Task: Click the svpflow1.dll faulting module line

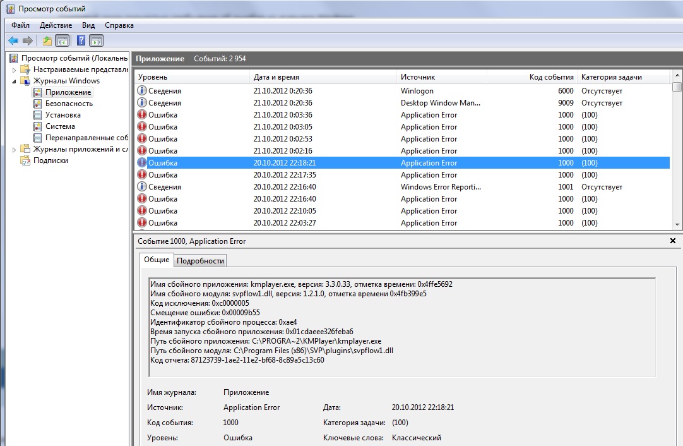Action: click(x=288, y=294)
